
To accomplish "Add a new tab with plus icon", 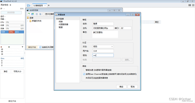I will pos(49,5).
